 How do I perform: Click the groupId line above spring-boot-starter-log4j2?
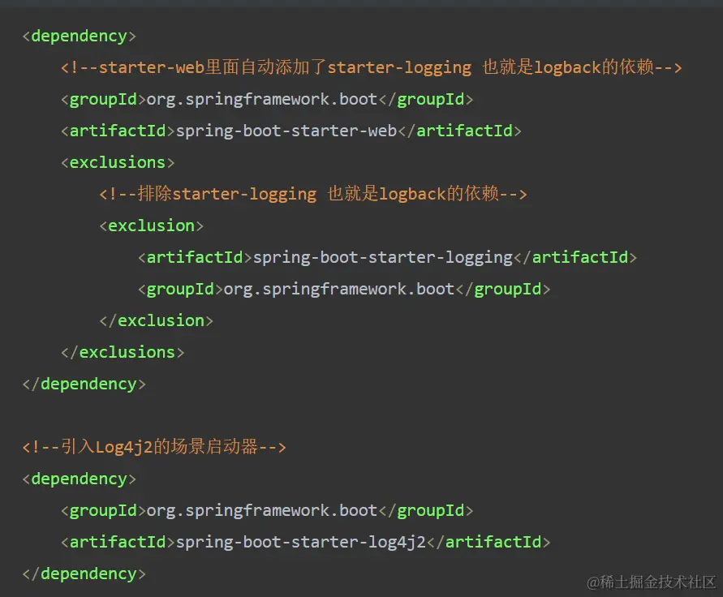pos(267,510)
